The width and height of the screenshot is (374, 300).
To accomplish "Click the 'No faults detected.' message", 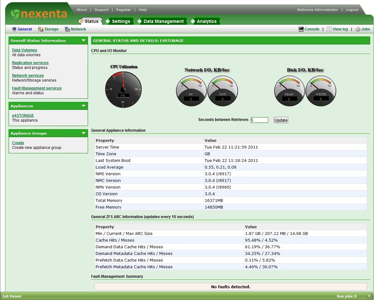I will click(x=231, y=287).
